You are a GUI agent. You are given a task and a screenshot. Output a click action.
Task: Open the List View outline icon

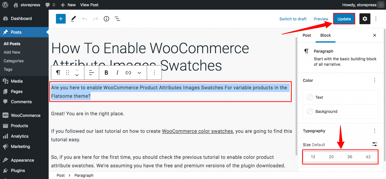pos(117,19)
